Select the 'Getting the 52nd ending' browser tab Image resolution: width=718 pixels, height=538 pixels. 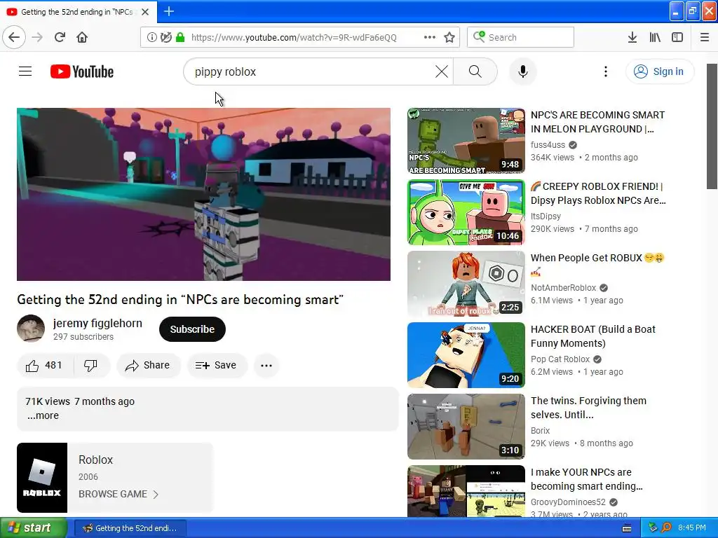click(78, 12)
